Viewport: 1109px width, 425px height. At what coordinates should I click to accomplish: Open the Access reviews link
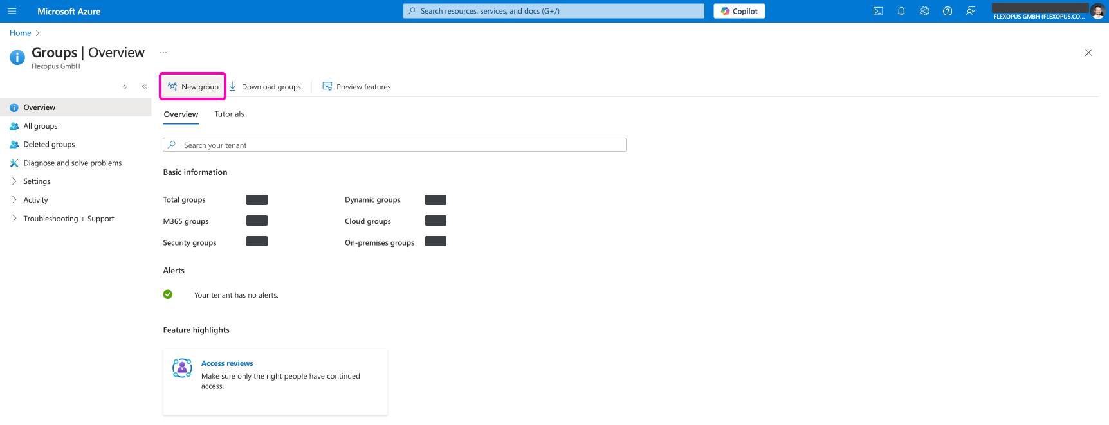pos(227,363)
